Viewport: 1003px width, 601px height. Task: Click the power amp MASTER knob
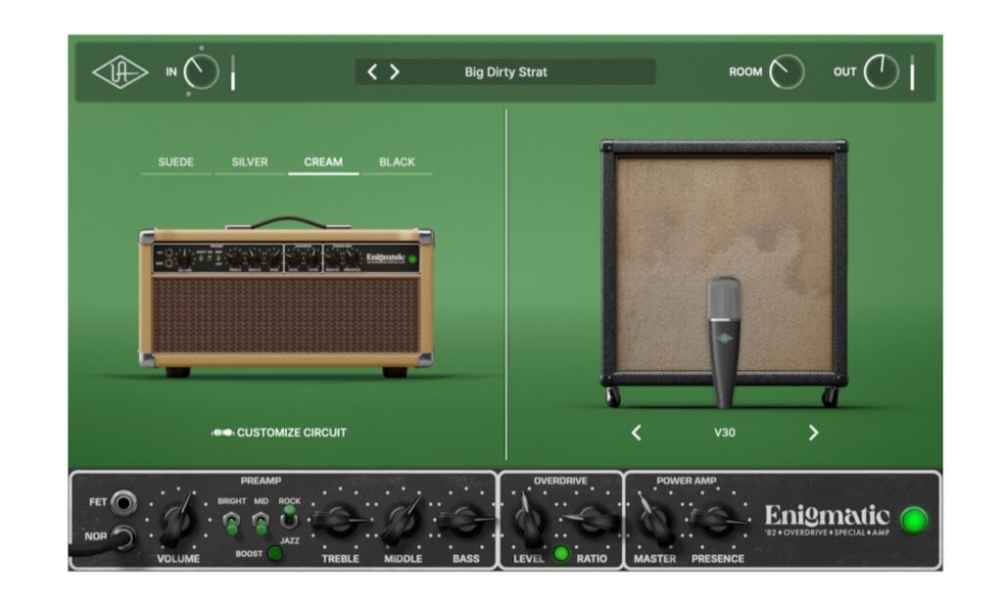[654, 521]
